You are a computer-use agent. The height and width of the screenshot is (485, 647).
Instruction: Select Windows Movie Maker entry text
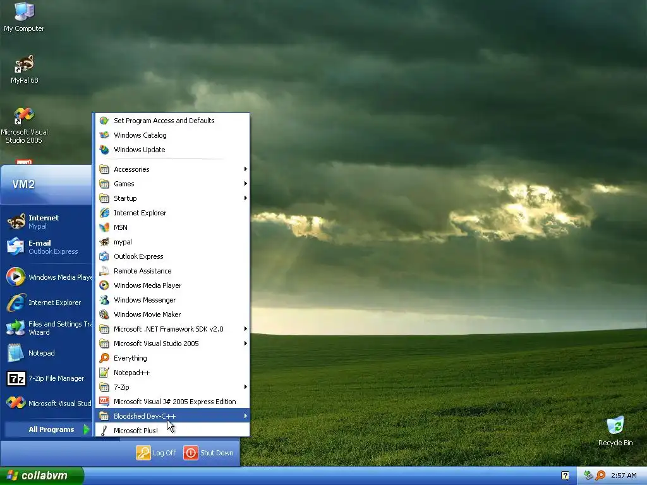pos(147,314)
